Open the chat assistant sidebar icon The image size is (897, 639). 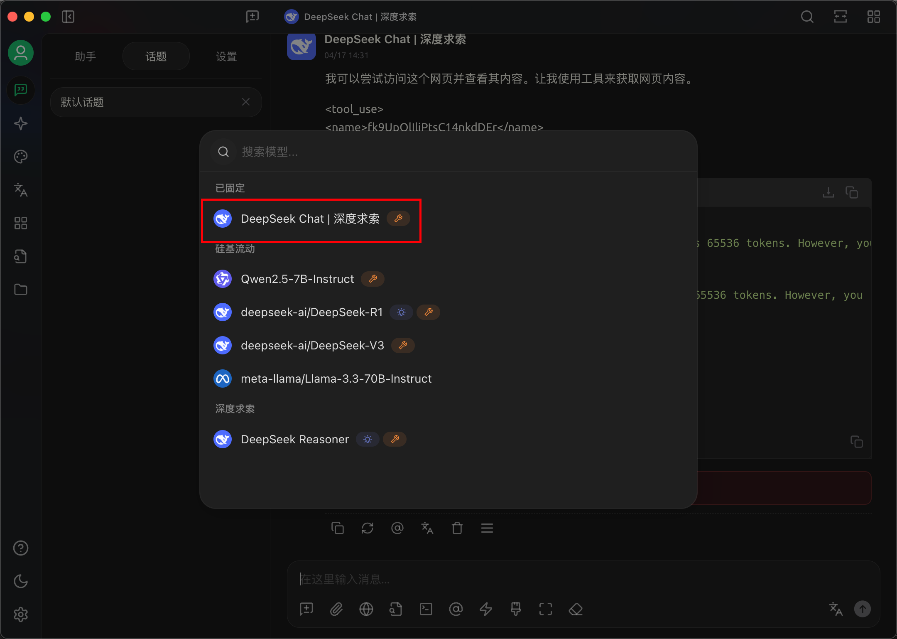tap(21, 90)
